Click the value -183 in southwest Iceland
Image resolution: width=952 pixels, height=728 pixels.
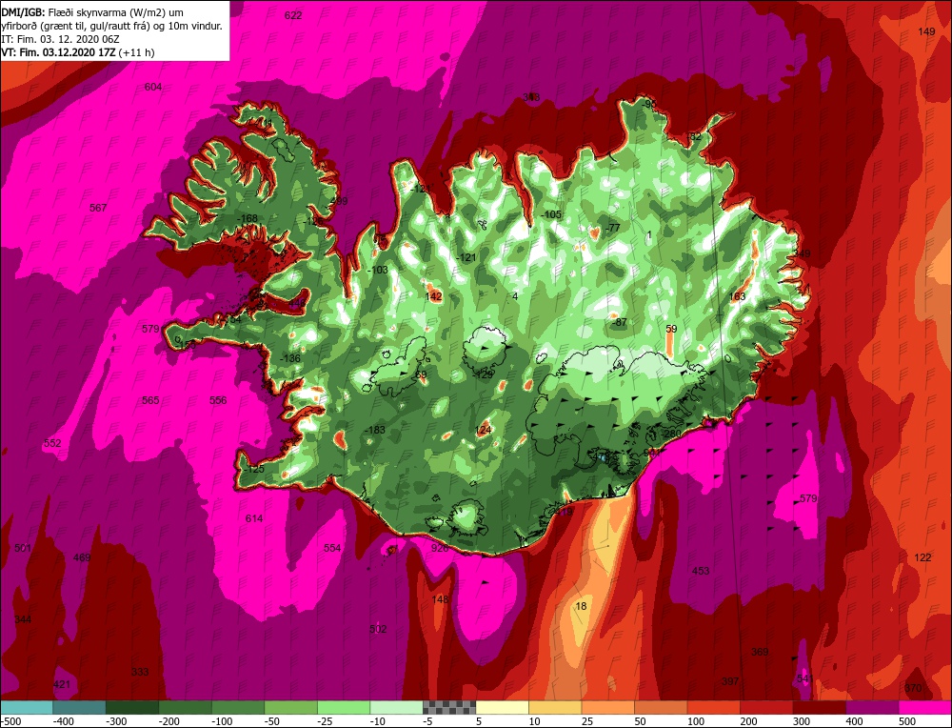coord(374,431)
